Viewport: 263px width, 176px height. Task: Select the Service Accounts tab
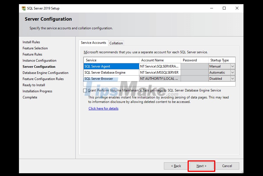[94, 43]
